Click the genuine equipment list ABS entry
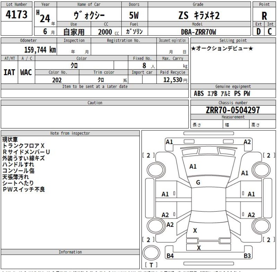This screenshot has height=272, width=277. 199,93
